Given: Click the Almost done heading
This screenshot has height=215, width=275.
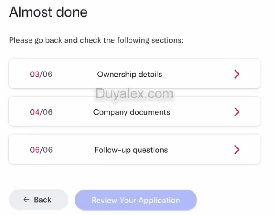Looking at the screenshot, I should [x=48, y=12].
